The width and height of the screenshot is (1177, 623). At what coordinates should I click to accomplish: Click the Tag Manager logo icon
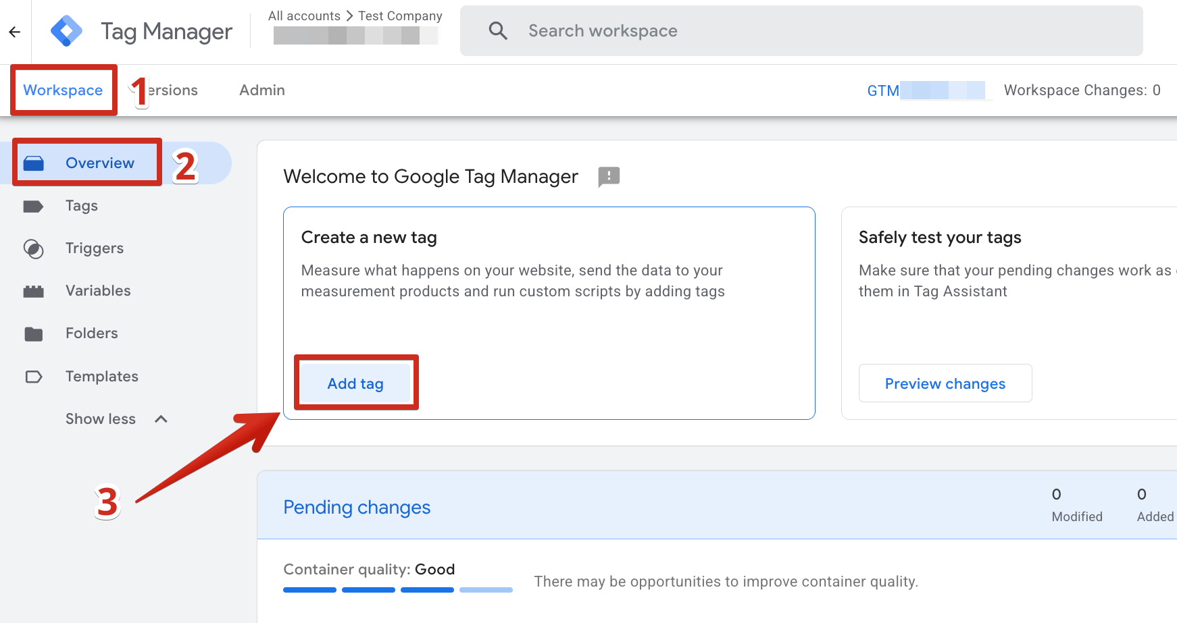pos(66,31)
